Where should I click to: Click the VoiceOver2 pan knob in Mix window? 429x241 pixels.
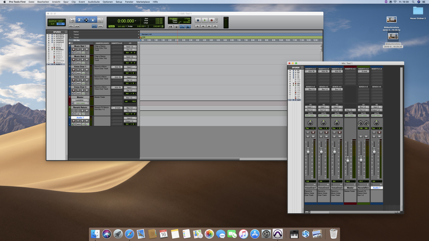click(x=323, y=123)
